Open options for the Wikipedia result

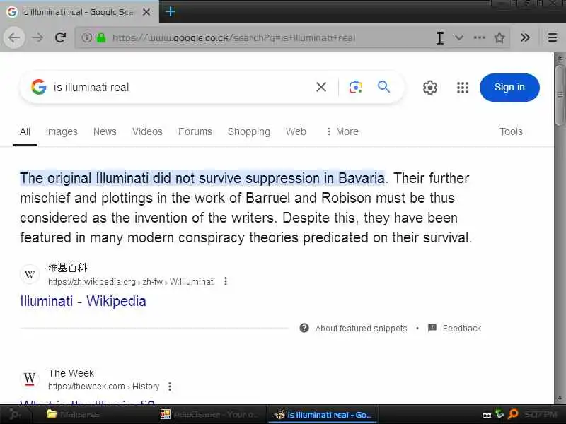pos(226,281)
